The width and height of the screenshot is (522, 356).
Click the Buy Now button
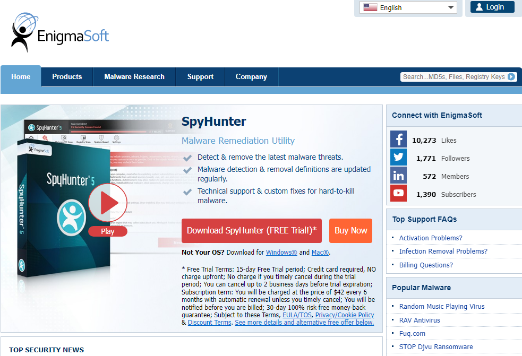click(350, 231)
